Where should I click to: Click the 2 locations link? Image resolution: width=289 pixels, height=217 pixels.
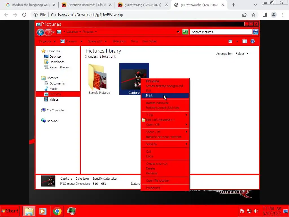pyautogui.click(x=108, y=57)
